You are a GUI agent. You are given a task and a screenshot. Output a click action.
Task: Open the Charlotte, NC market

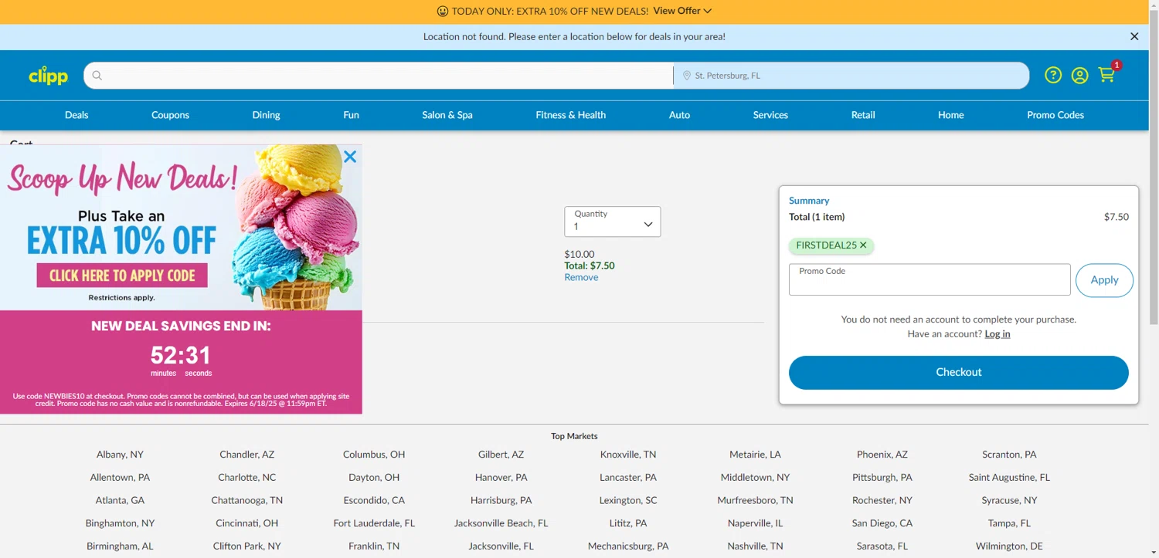[247, 478]
